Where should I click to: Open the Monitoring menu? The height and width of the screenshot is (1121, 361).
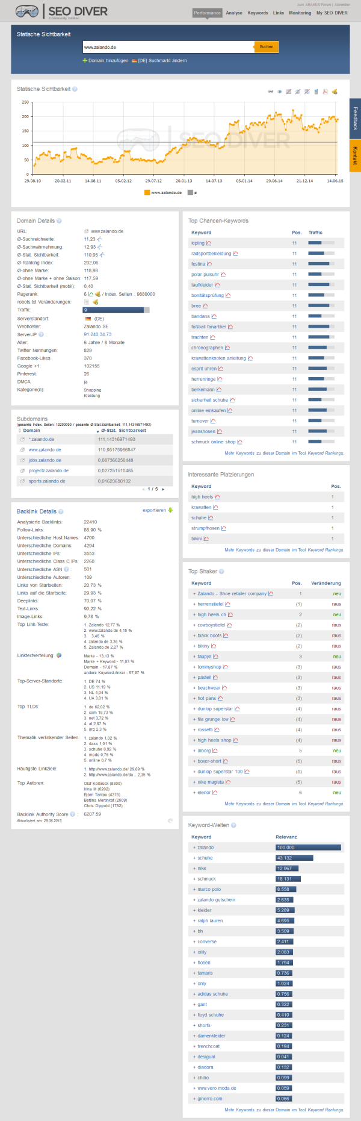[x=300, y=13]
